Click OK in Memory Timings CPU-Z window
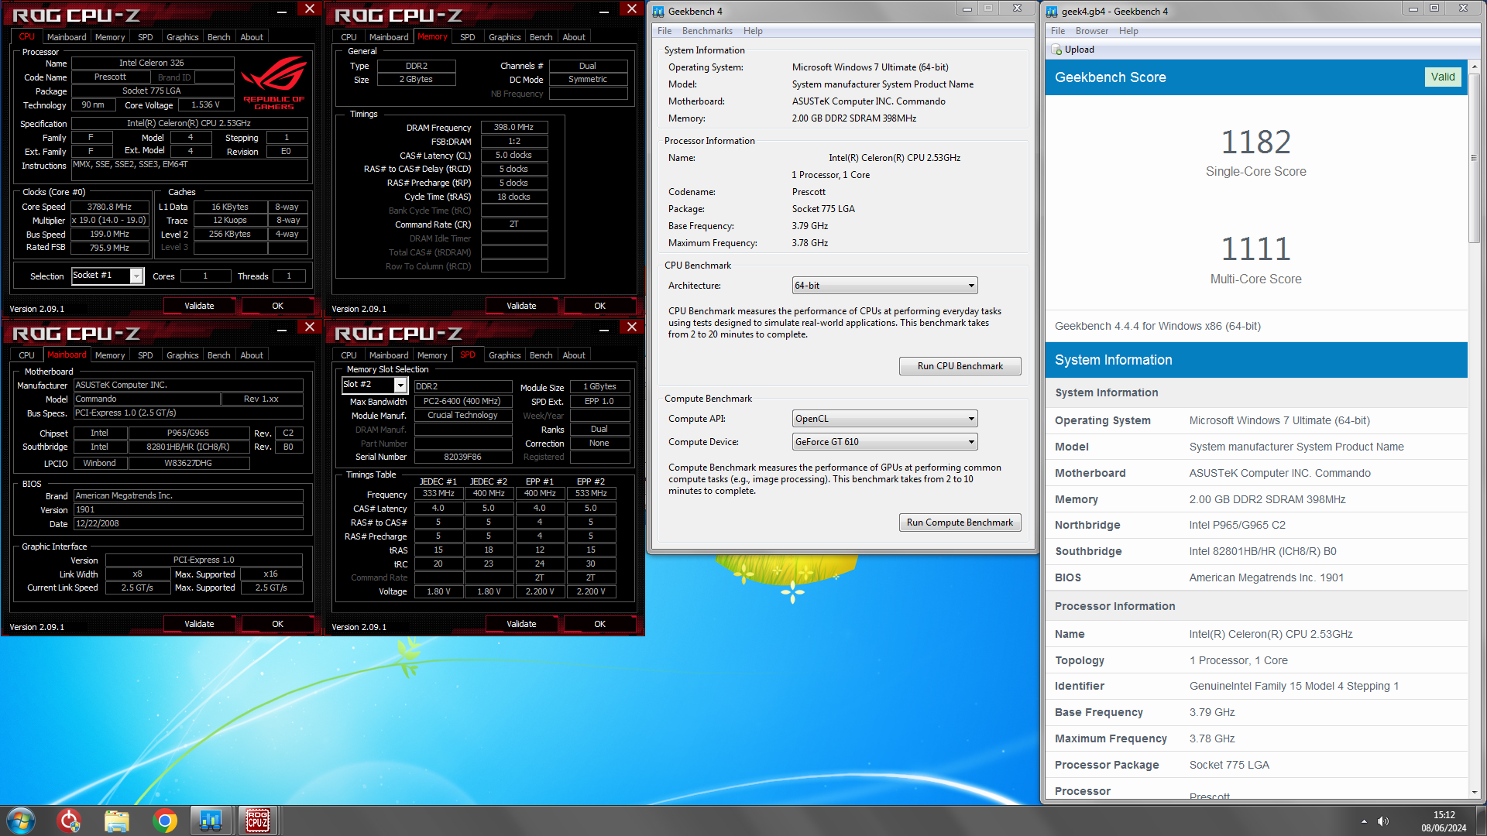 coord(599,306)
